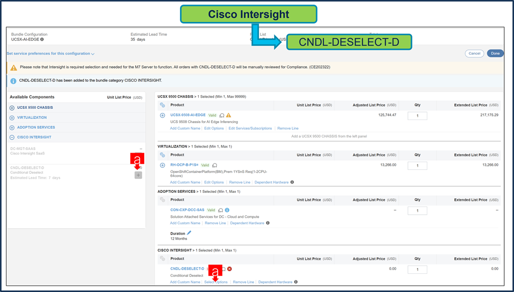
Task: Open Set service preferences for this configuration dropdown
Action: pyautogui.click(x=50, y=53)
